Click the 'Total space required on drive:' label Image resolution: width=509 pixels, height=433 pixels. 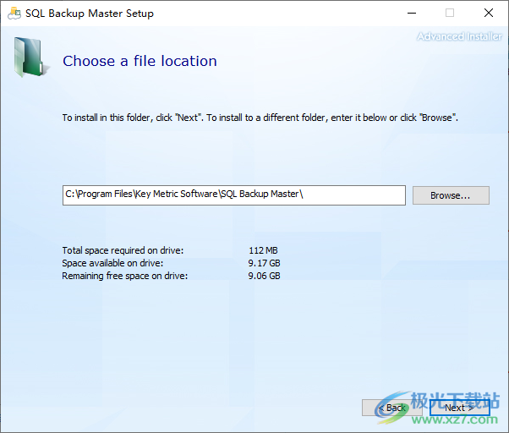coord(123,250)
